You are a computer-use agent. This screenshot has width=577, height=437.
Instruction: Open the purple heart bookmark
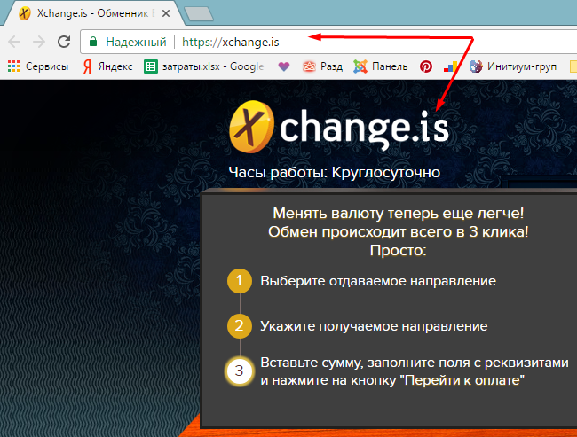(x=284, y=66)
